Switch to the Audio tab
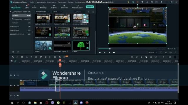The width and height of the screenshot is (188, 105). pos(27,7)
